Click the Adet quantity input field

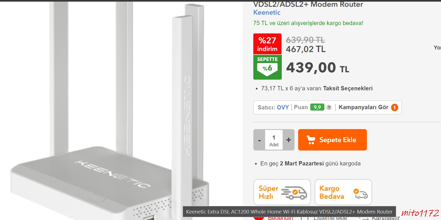(x=274, y=140)
